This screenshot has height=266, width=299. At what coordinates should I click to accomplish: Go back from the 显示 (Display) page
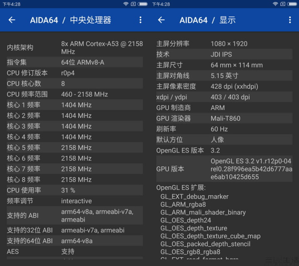(161, 20)
